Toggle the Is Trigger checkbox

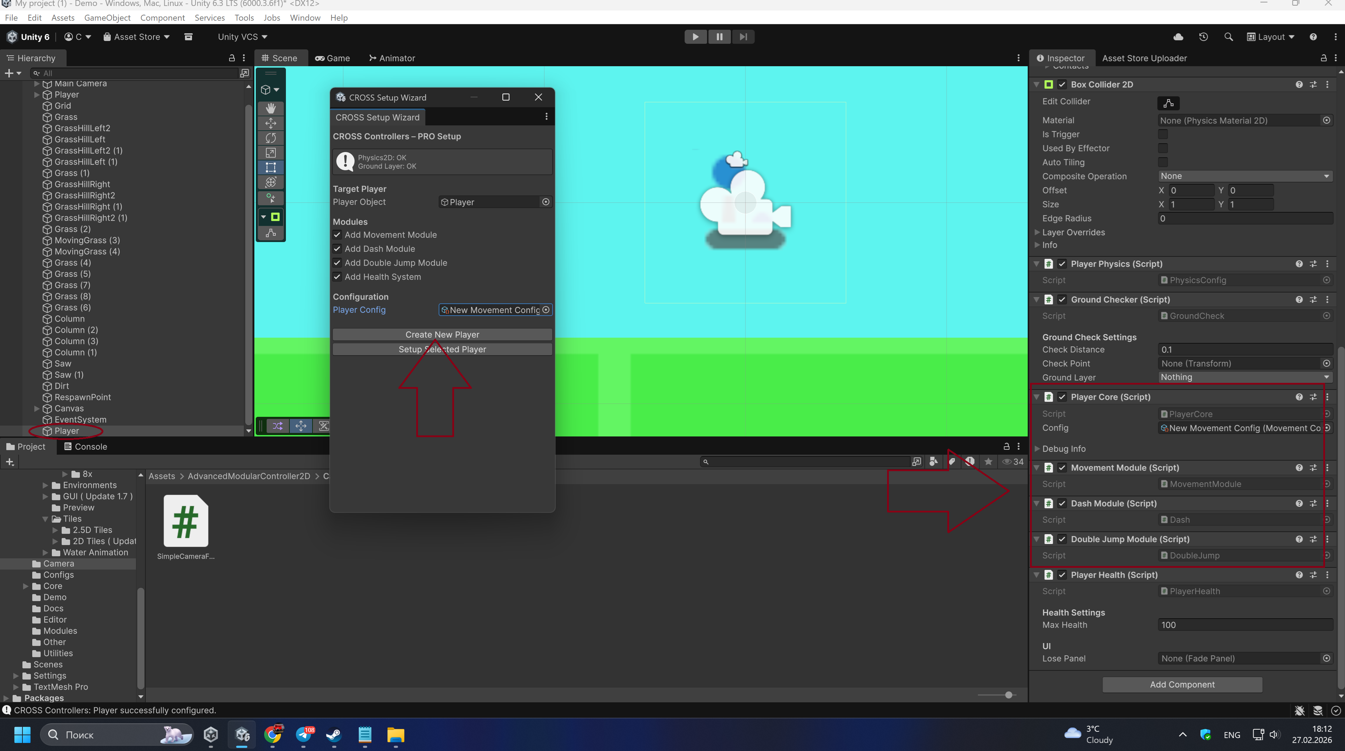(1163, 134)
